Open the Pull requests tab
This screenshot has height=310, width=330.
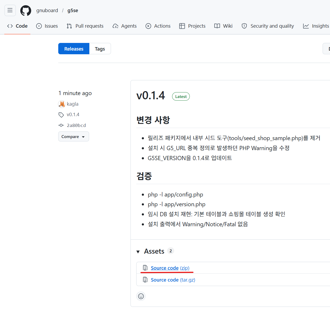click(x=85, y=26)
